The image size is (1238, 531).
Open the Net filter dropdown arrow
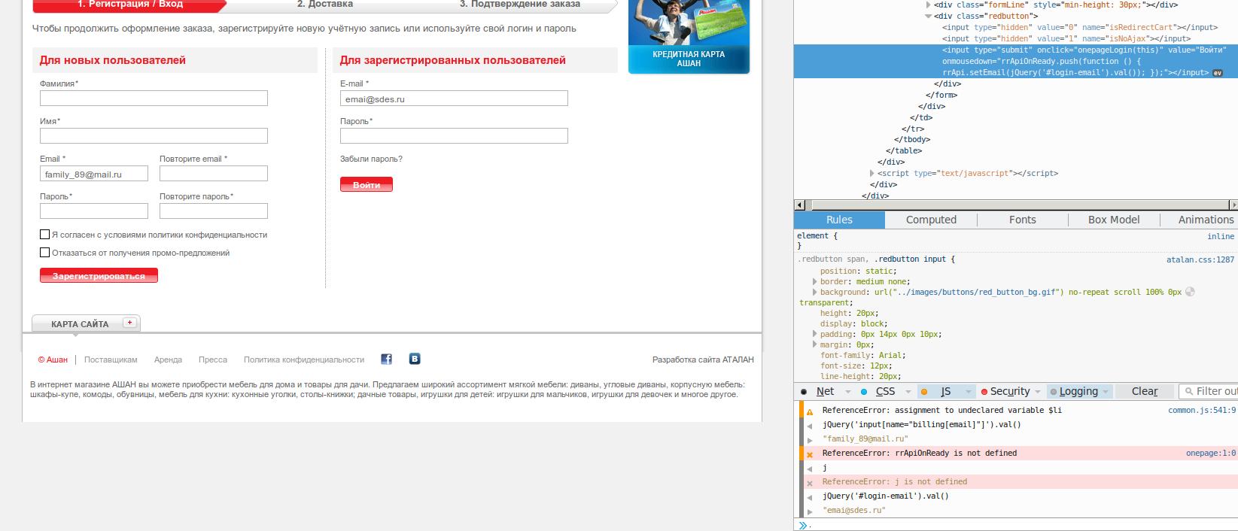[x=848, y=392]
